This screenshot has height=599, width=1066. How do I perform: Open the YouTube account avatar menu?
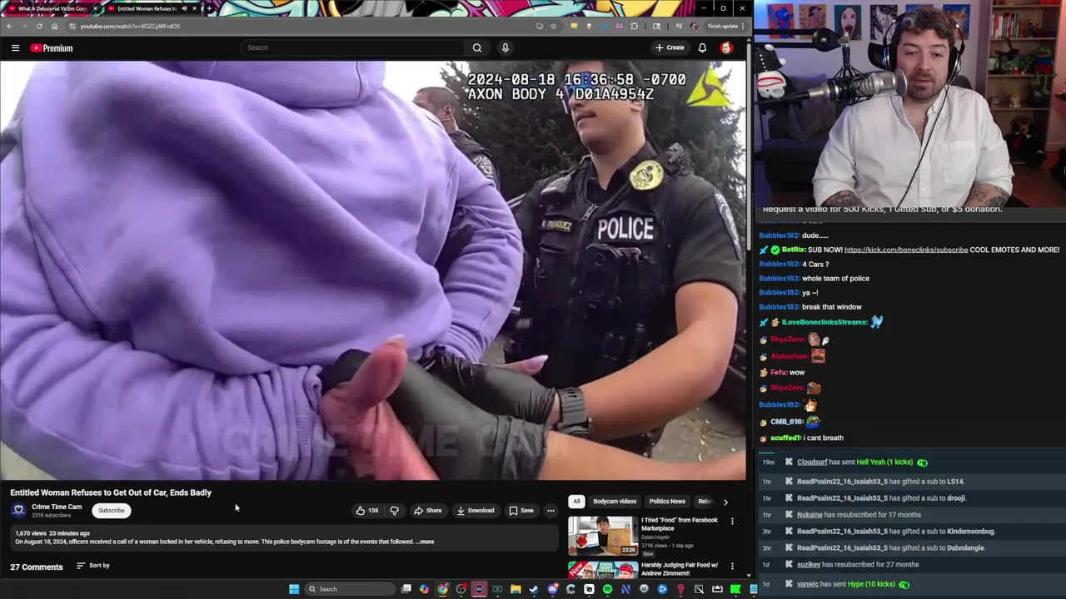pyautogui.click(x=726, y=47)
